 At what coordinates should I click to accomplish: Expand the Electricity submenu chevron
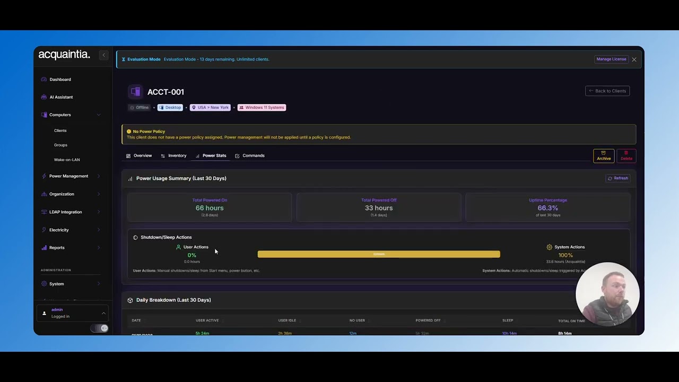99,230
